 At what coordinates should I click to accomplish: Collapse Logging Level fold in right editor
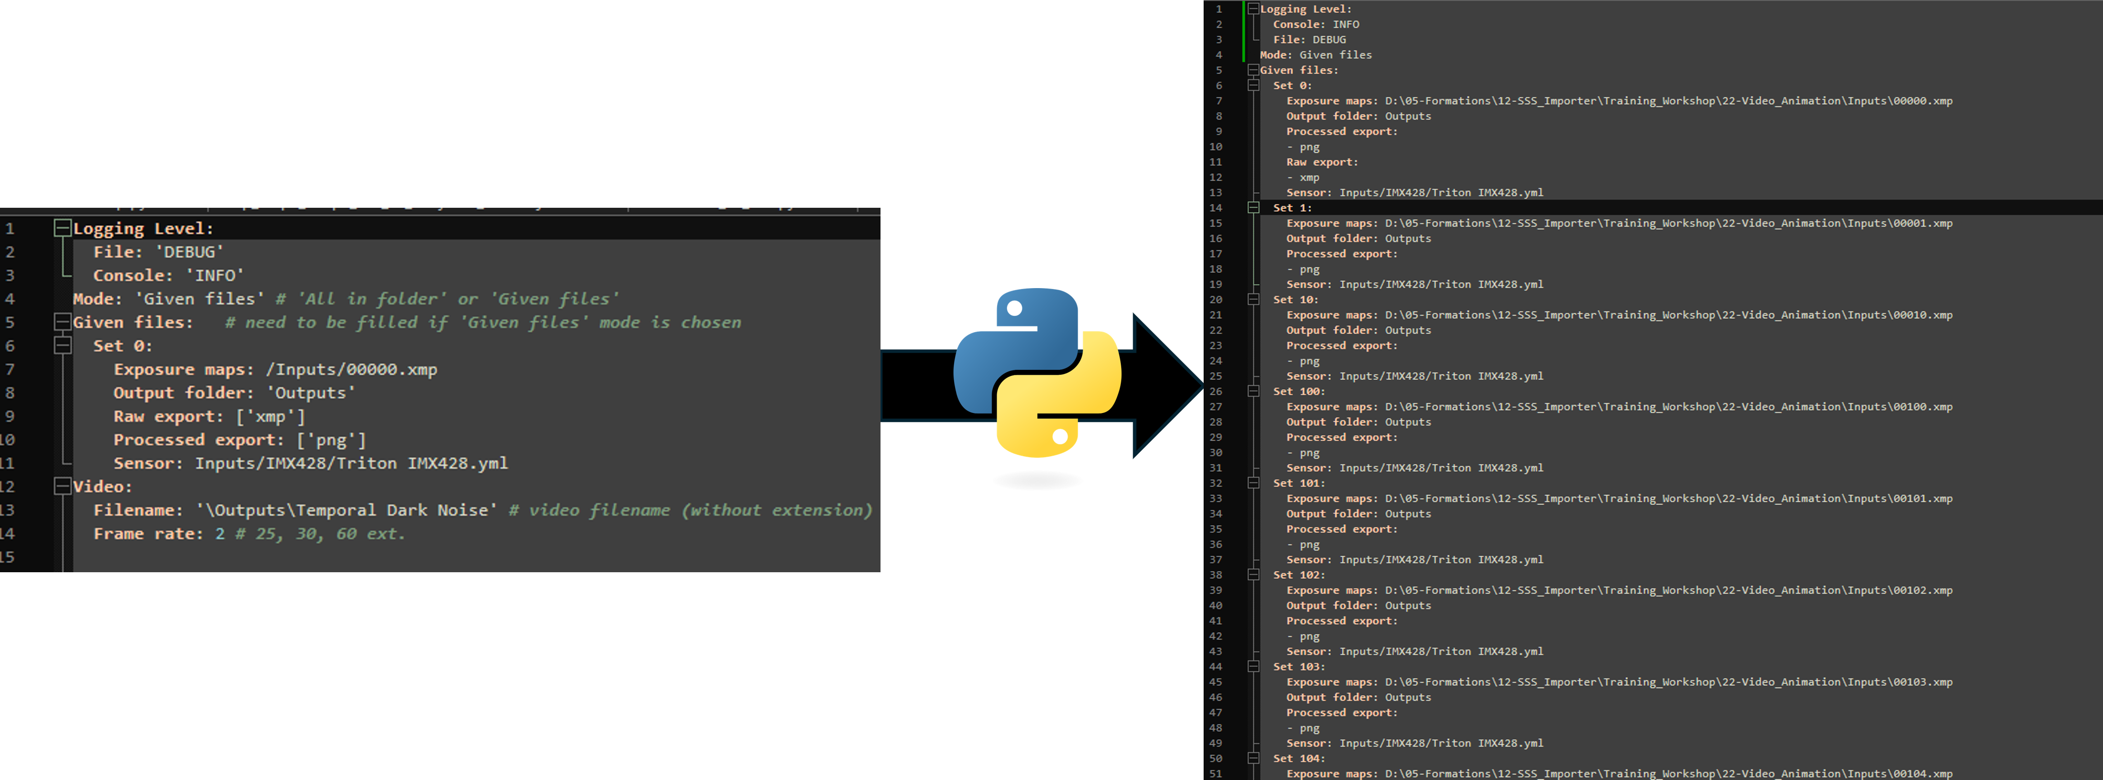click(x=1253, y=9)
